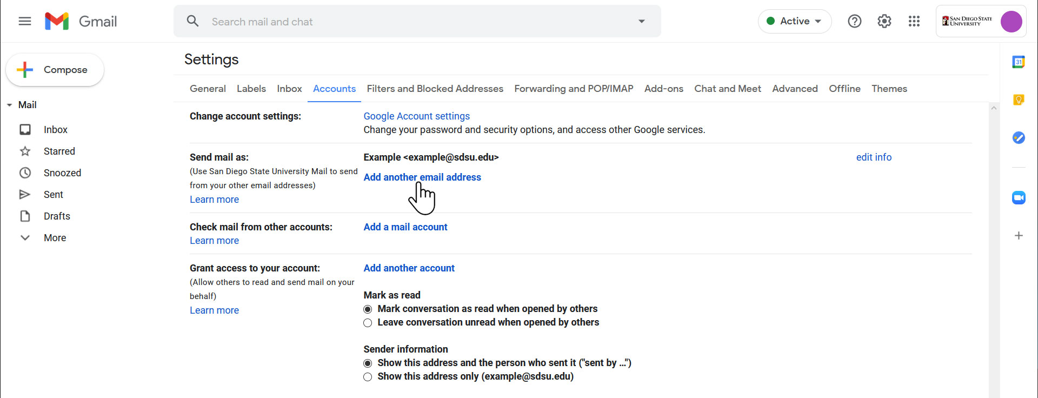
Task: Select the Accounts tab
Action: (334, 89)
